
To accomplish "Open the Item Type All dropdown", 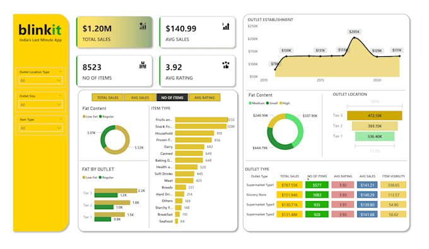I will (x=40, y=128).
